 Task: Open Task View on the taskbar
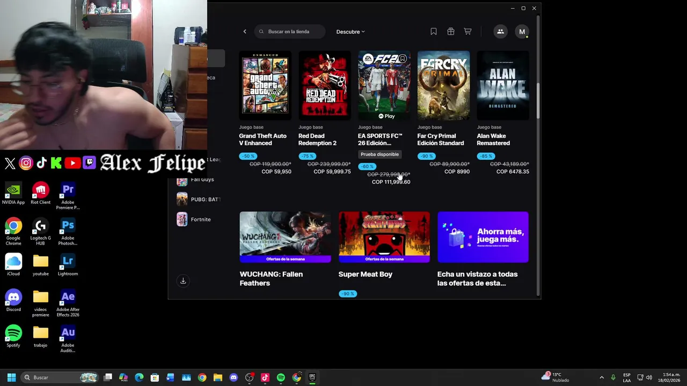(108, 377)
